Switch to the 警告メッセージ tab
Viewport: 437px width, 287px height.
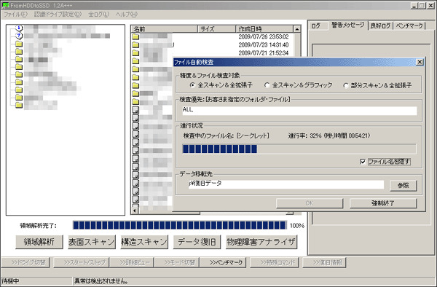pos(348,25)
